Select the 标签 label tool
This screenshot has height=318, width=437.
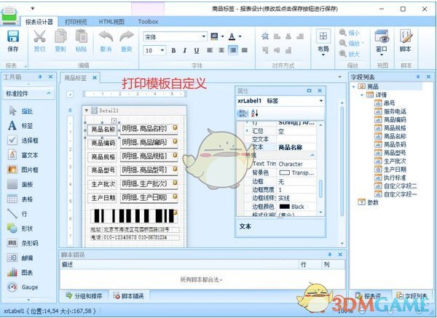20,126
